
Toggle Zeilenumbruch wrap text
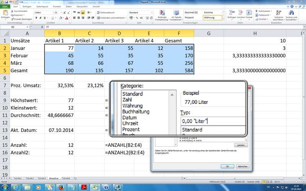105,13
